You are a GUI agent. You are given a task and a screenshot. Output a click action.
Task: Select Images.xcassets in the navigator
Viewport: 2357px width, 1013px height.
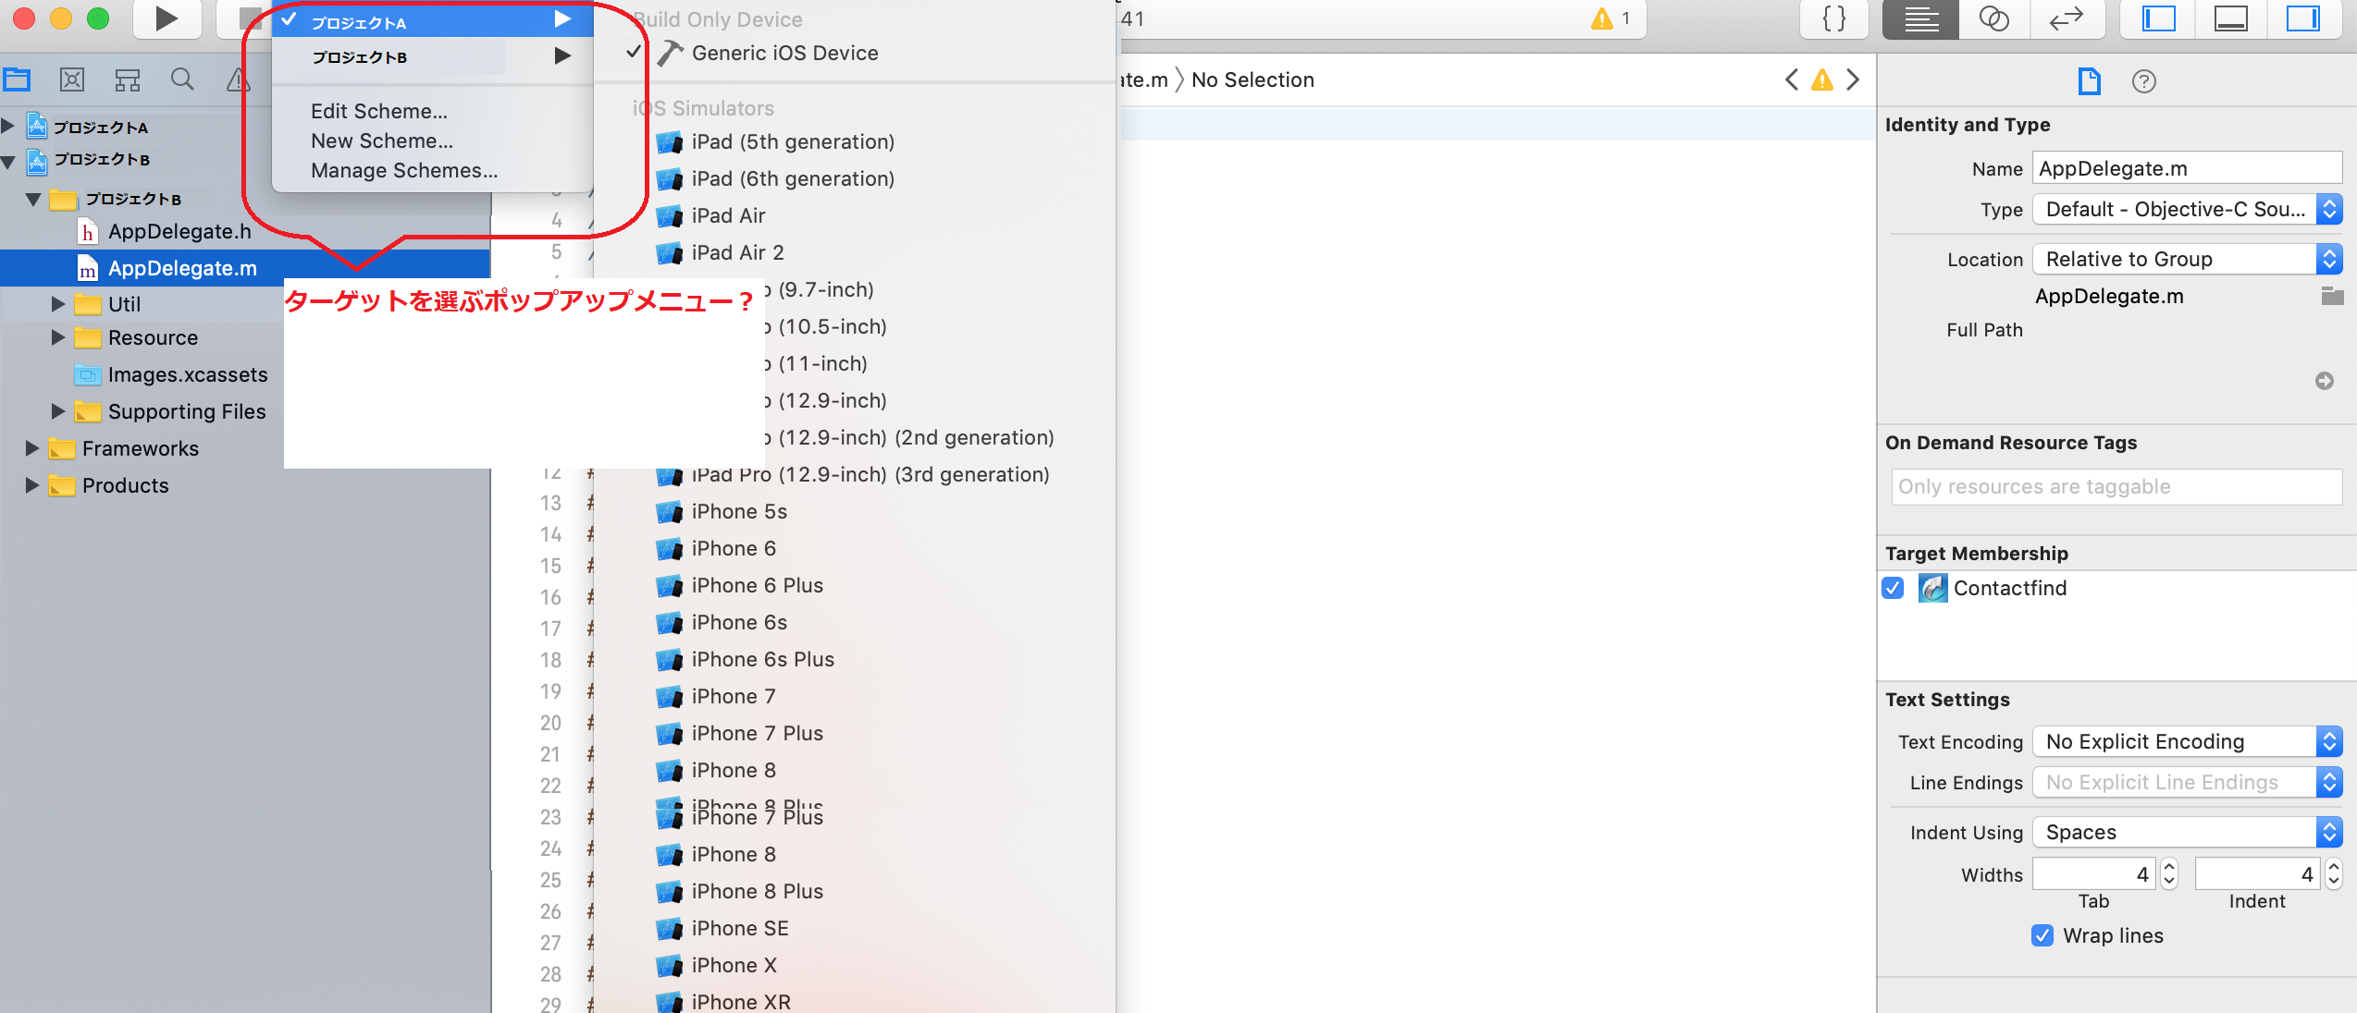click(x=187, y=374)
